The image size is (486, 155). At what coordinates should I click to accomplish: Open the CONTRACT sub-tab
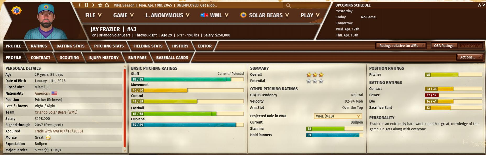(41, 57)
